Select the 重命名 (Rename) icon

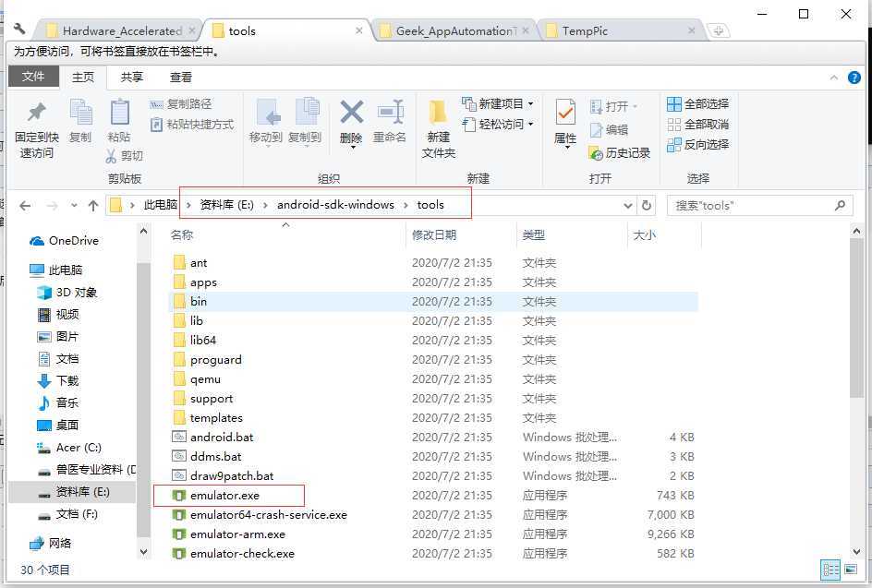pyautogui.click(x=391, y=121)
